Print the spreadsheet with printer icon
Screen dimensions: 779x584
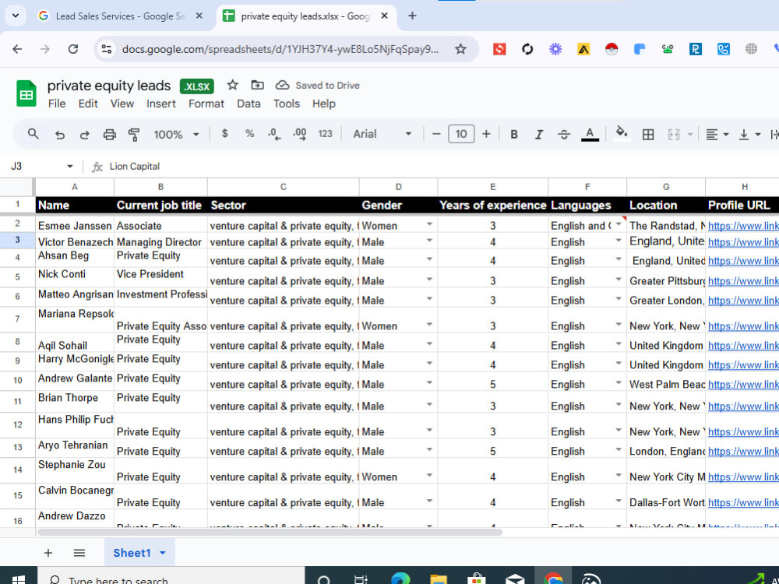point(109,134)
